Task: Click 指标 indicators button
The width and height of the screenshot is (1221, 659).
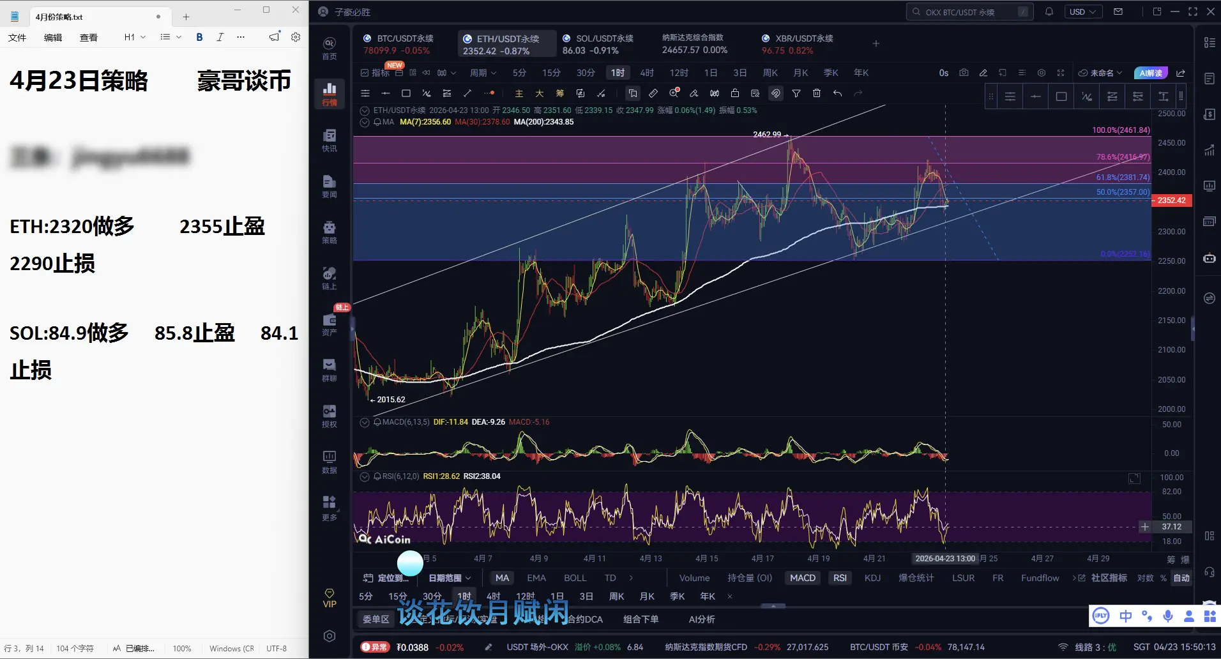Action: click(375, 73)
